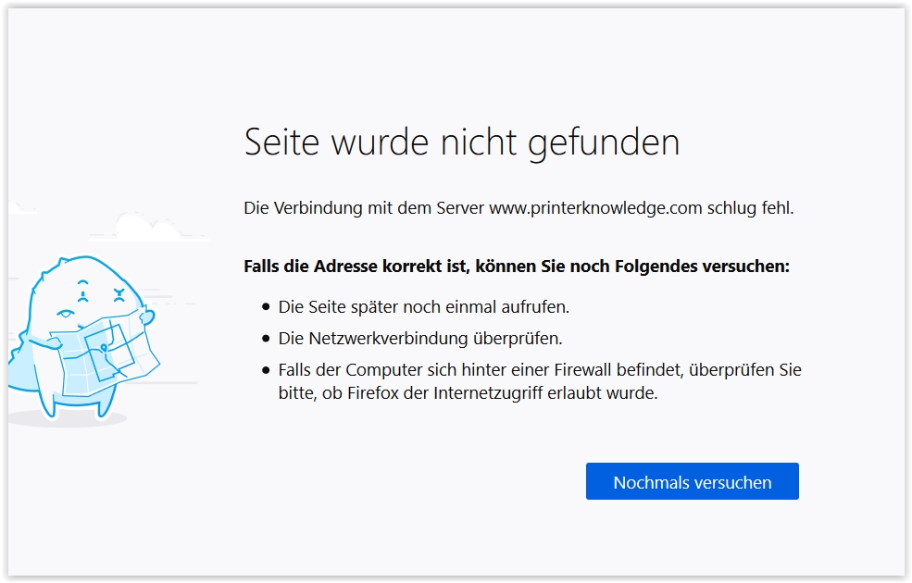This screenshot has width=912, height=583.
Task: Click the www.printerknowledge.com server address
Action: tap(595, 208)
